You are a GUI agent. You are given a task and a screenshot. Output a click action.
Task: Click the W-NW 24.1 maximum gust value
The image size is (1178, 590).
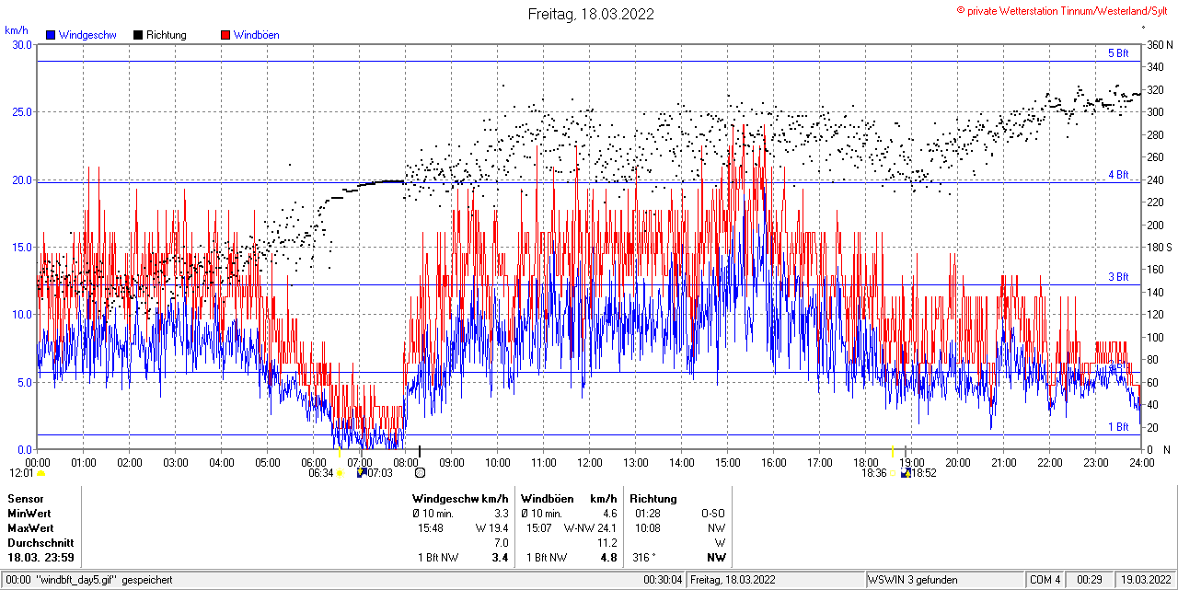click(x=590, y=528)
